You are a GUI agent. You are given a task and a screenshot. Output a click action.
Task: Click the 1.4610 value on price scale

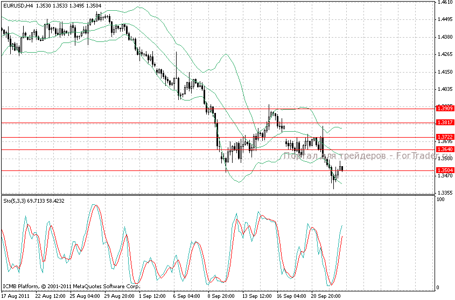click(444, 2)
